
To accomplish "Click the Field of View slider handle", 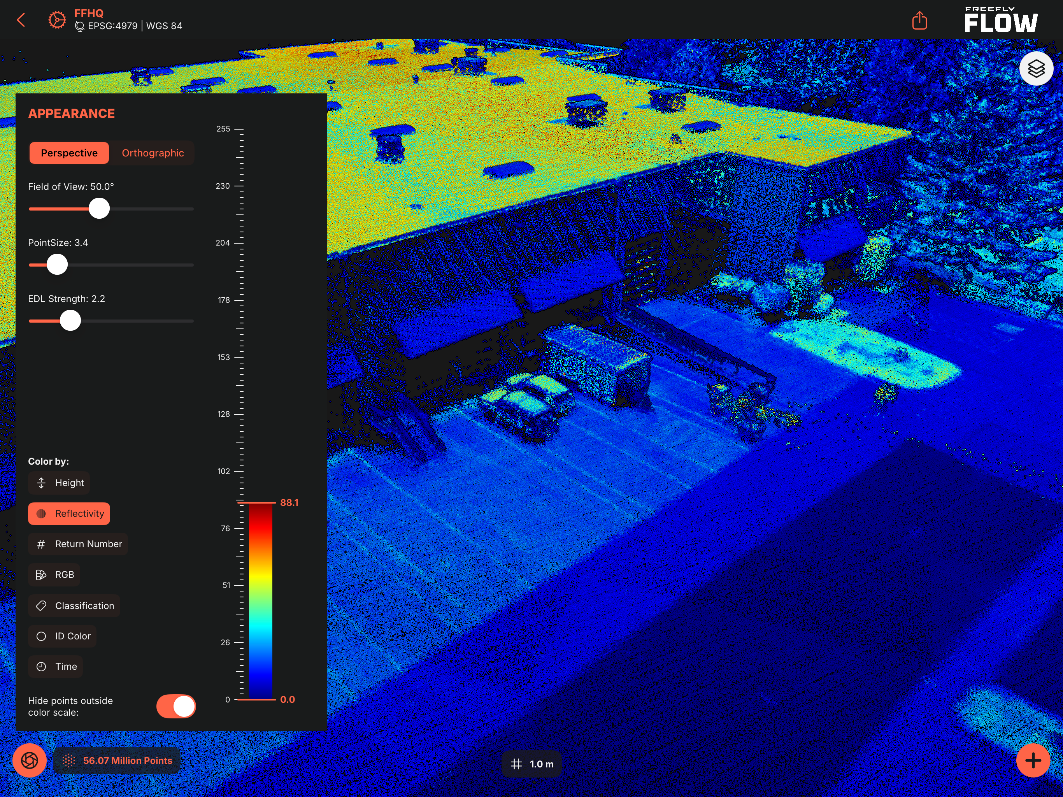I will [x=100, y=209].
